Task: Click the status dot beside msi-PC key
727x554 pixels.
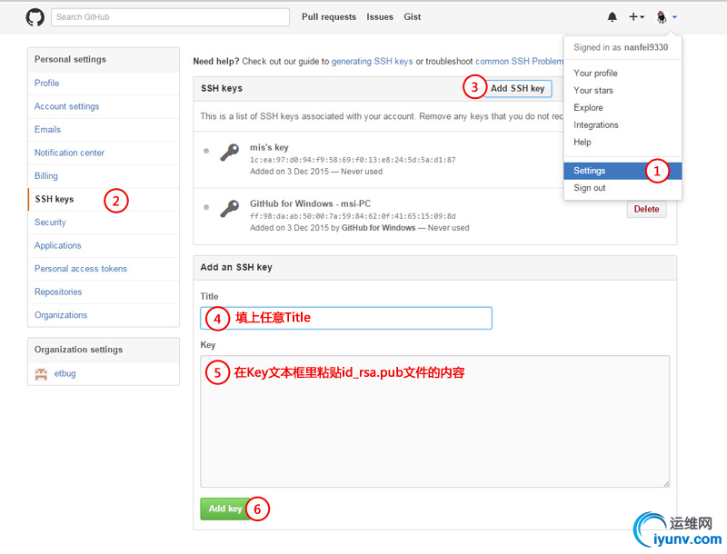Action: pyautogui.click(x=206, y=207)
